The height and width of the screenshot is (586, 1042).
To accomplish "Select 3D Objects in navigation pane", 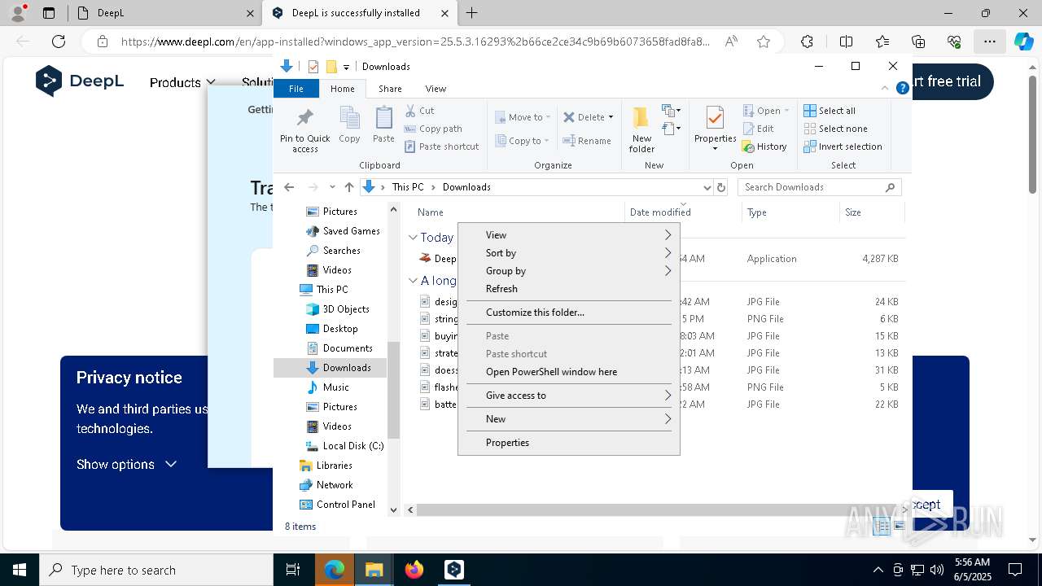I will point(338,309).
